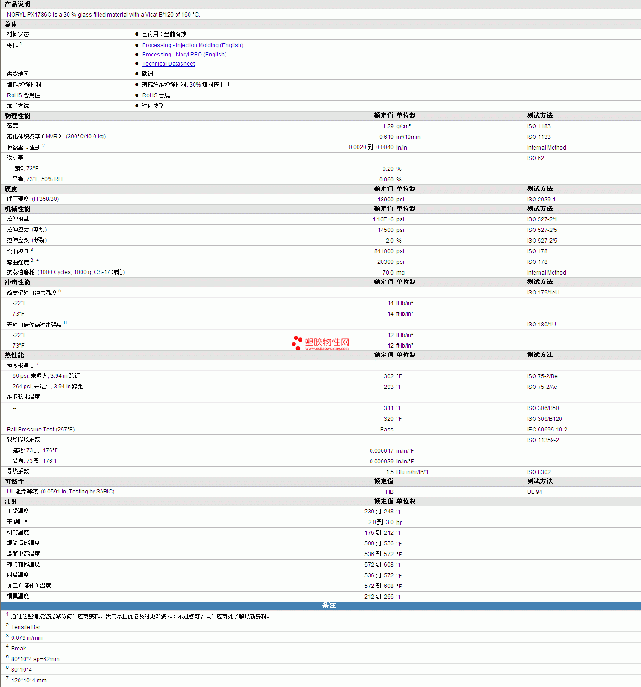This screenshot has height=687, width=641.
Task: Select the ISO 75-2/Be test method
Action: (542, 376)
